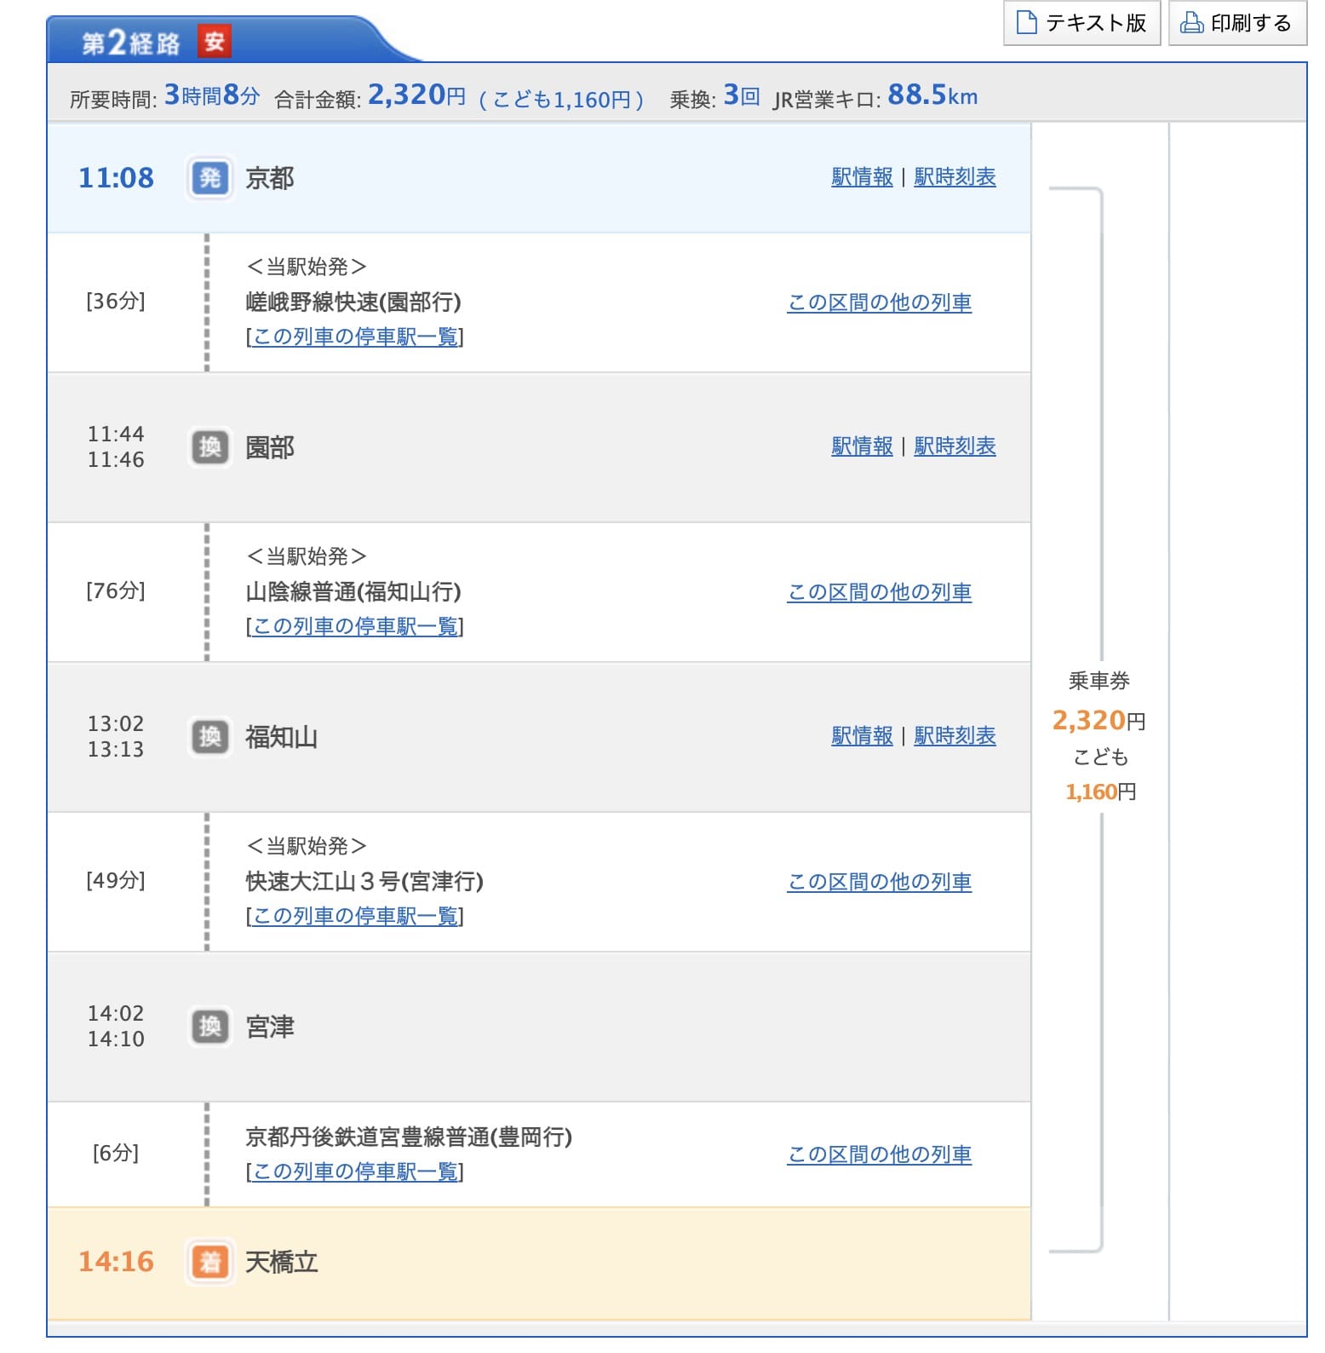Screen dimensions: 1325x1353
Task: Open stop list for 嵯峨野線快速(園部行)
Action: 355,337
